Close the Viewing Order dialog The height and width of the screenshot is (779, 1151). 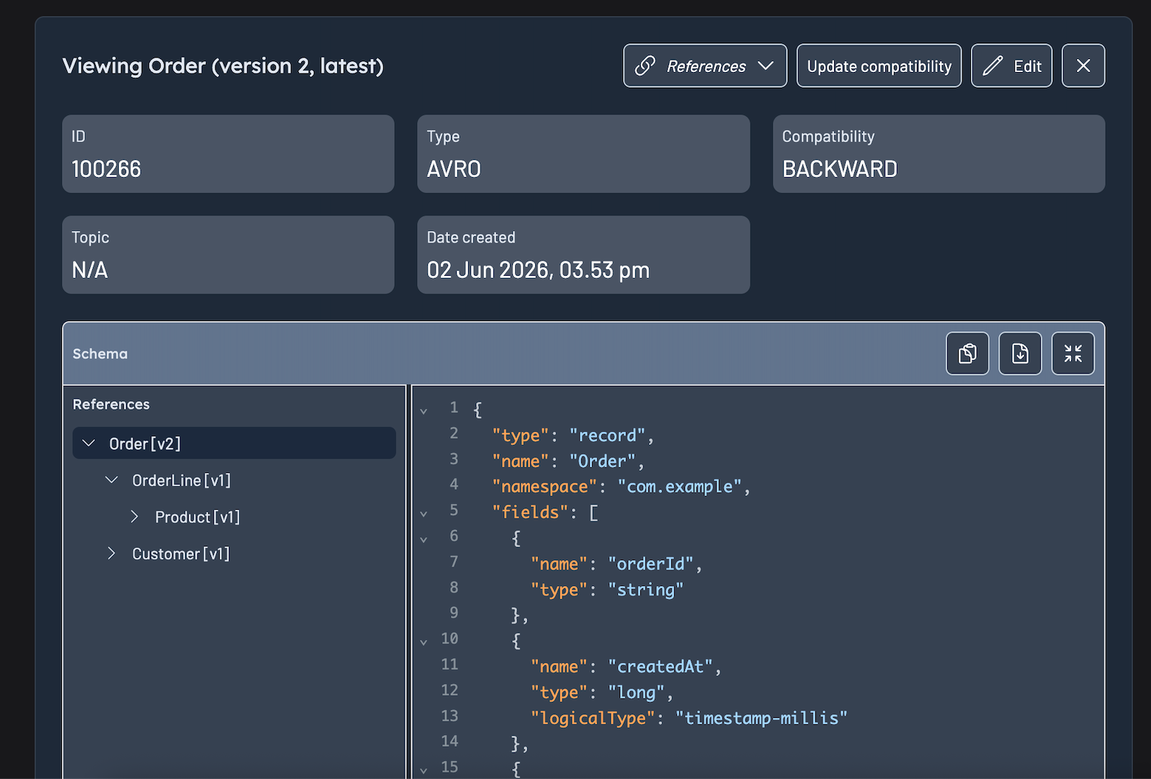1083,66
